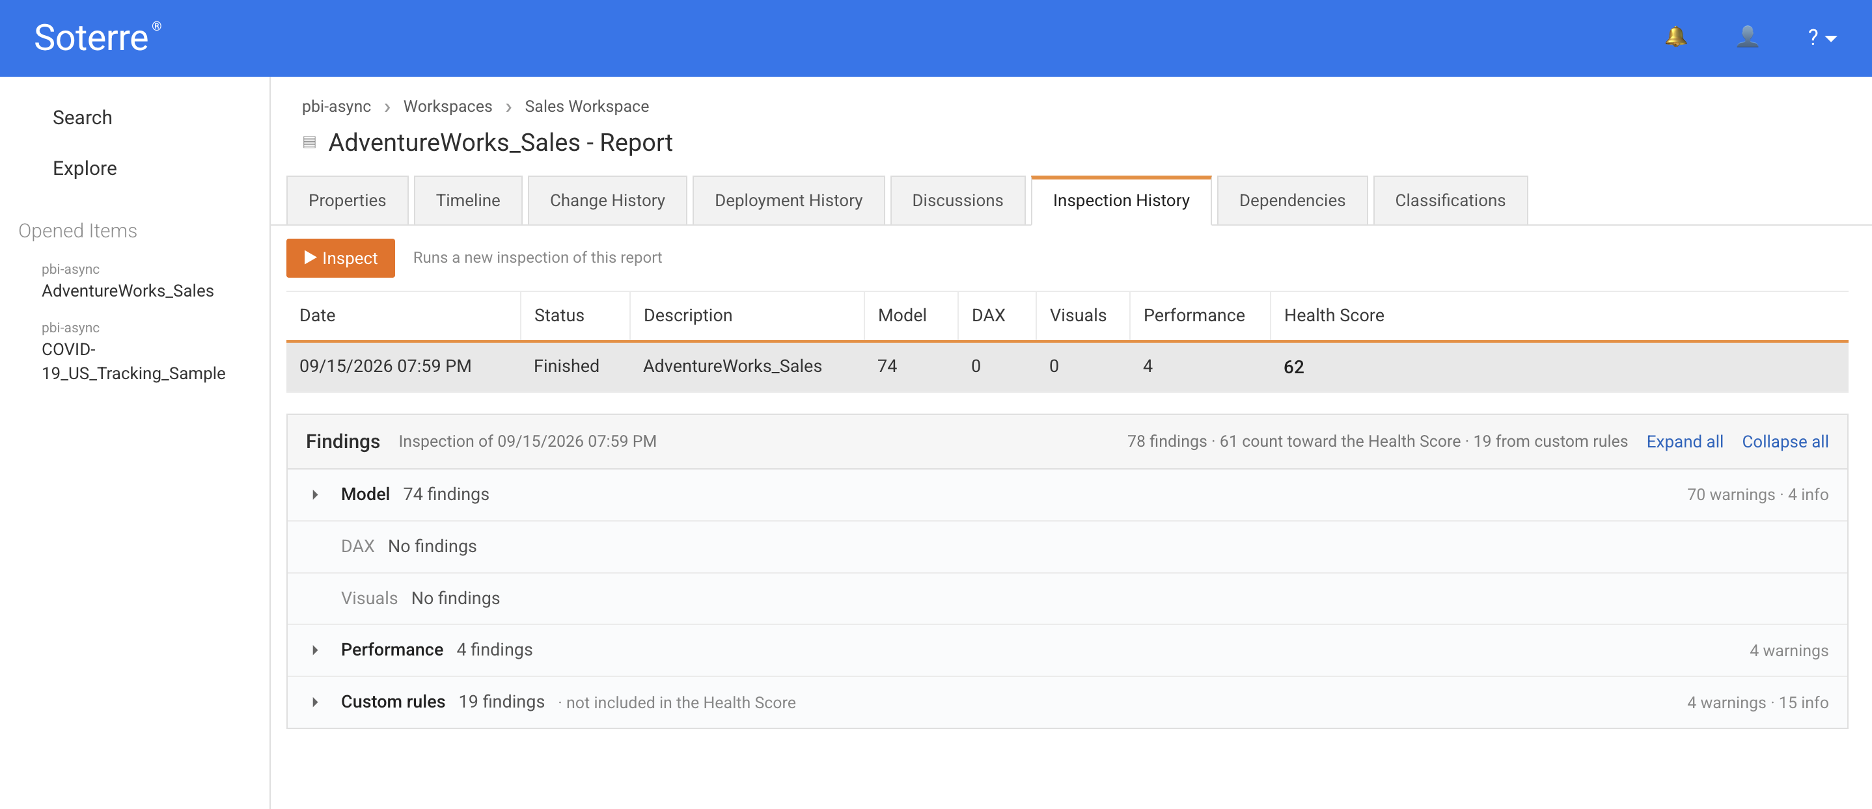The height and width of the screenshot is (809, 1872).
Task: Open the notifications bell icon
Action: (x=1675, y=36)
